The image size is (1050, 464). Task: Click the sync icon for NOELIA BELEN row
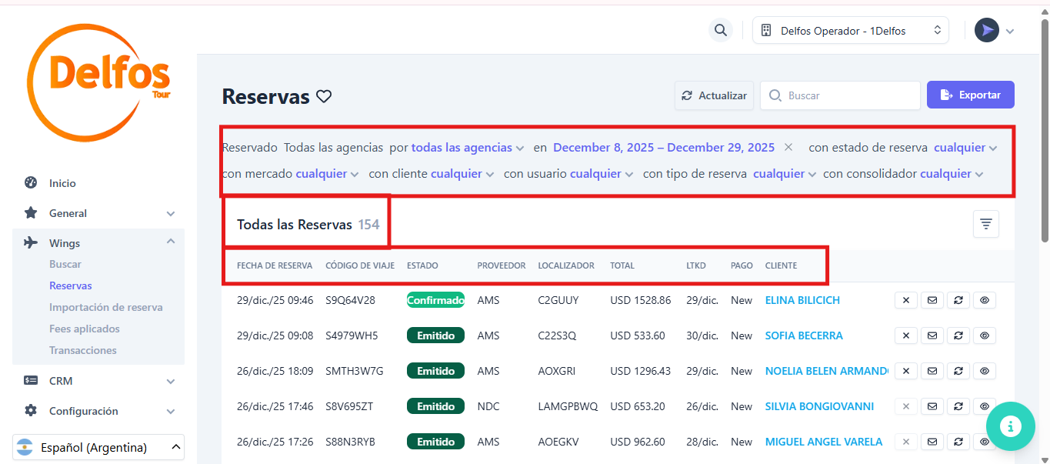coord(958,371)
